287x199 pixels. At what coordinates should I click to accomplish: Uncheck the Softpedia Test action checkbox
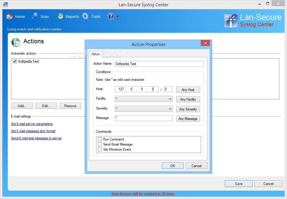tap(15, 61)
